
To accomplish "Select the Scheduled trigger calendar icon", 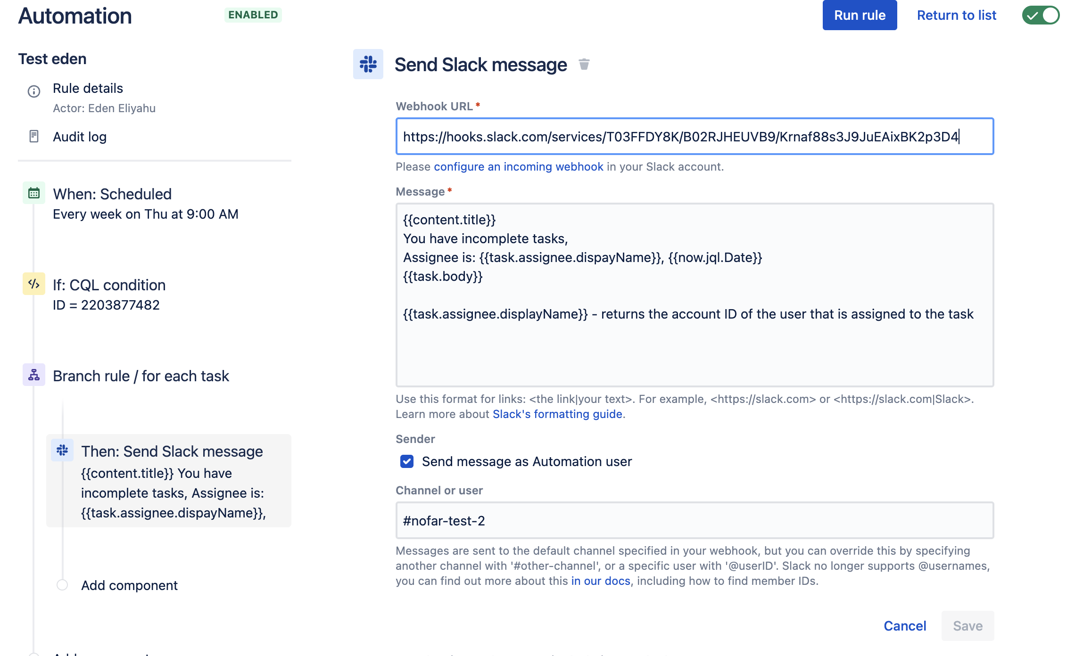I will pyautogui.click(x=34, y=193).
